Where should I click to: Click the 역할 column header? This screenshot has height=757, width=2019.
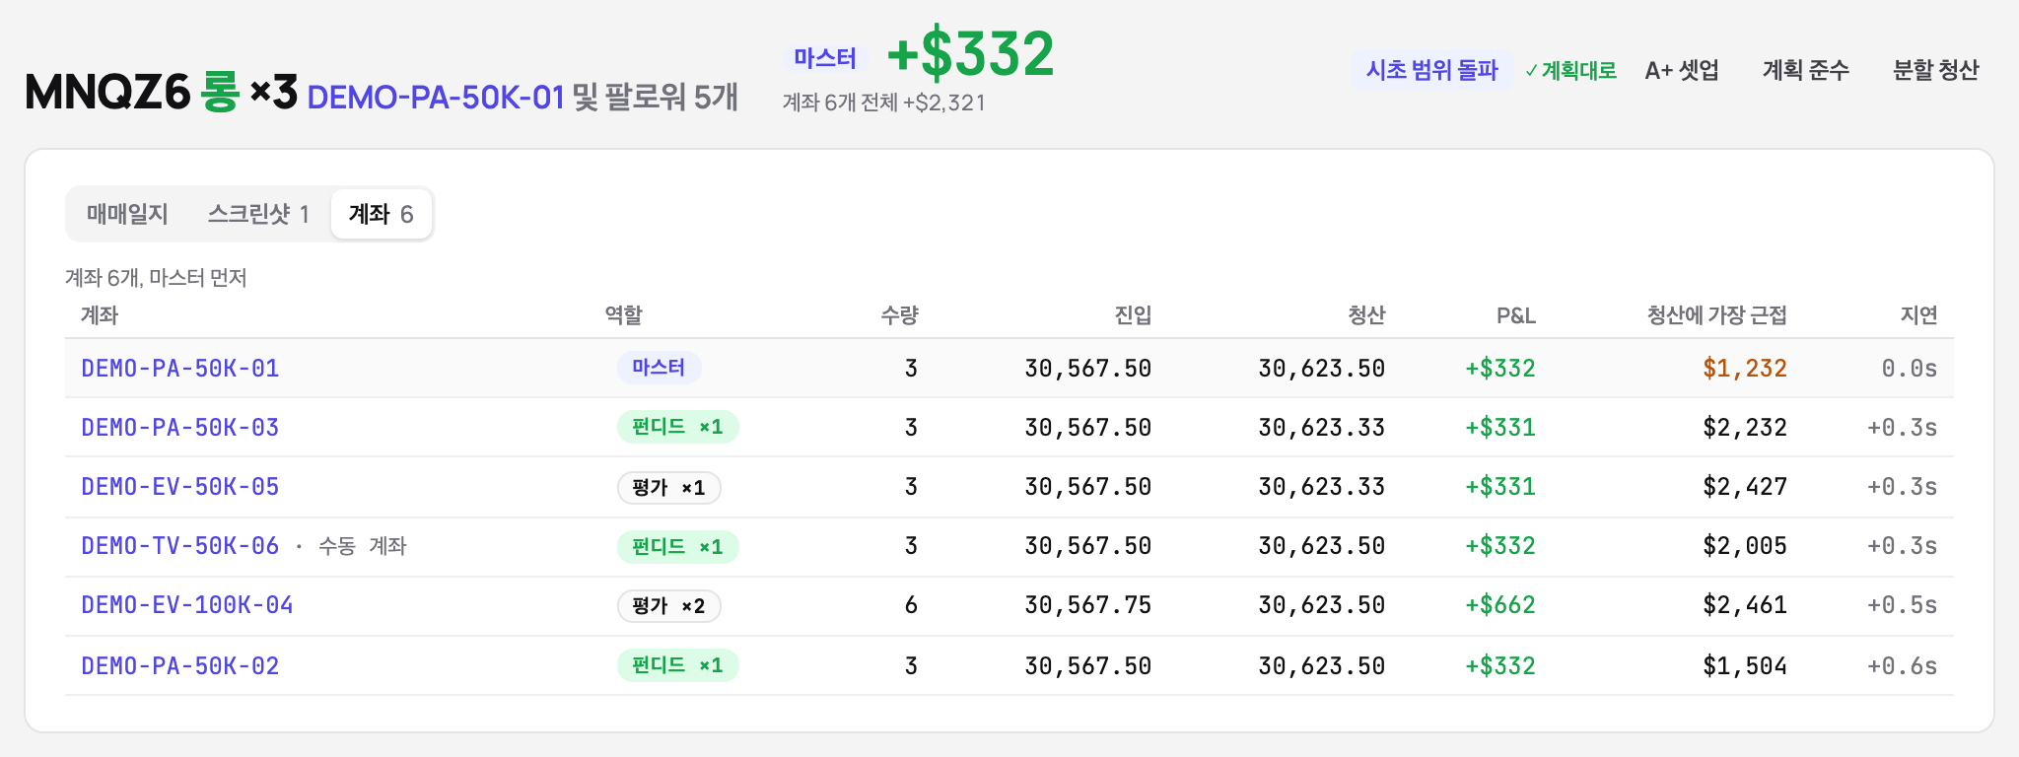[624, 315]
